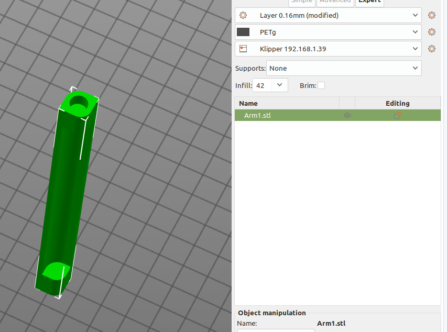Viewport: 447px width, 332px height.
Task: Switch to Advanced mode tab
Action: point(335,2)
